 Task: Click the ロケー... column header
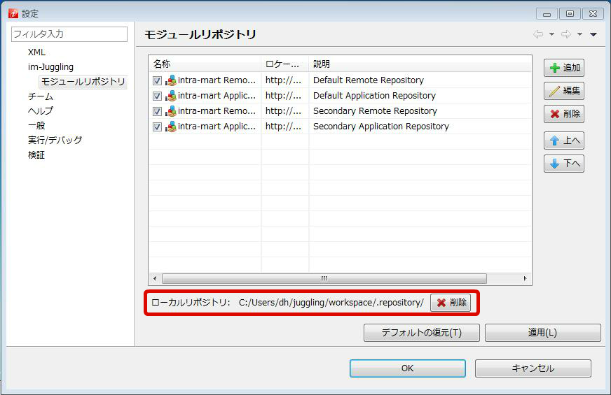[x=285, y=64]
